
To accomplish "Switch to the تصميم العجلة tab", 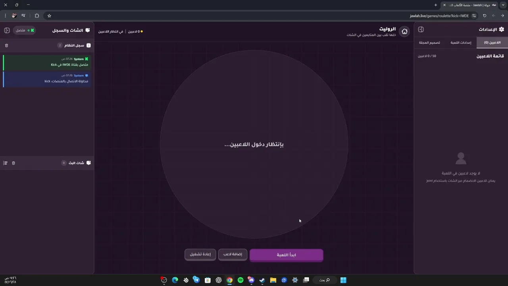I will point(429,43).
